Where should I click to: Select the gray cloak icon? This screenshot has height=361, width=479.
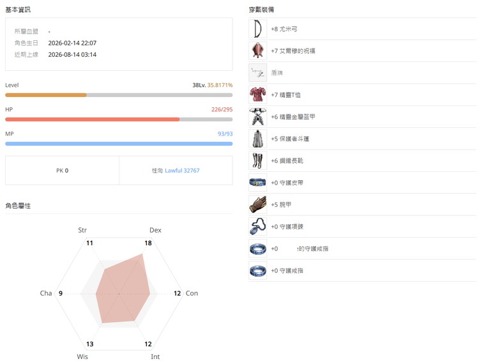coord(257,139)
